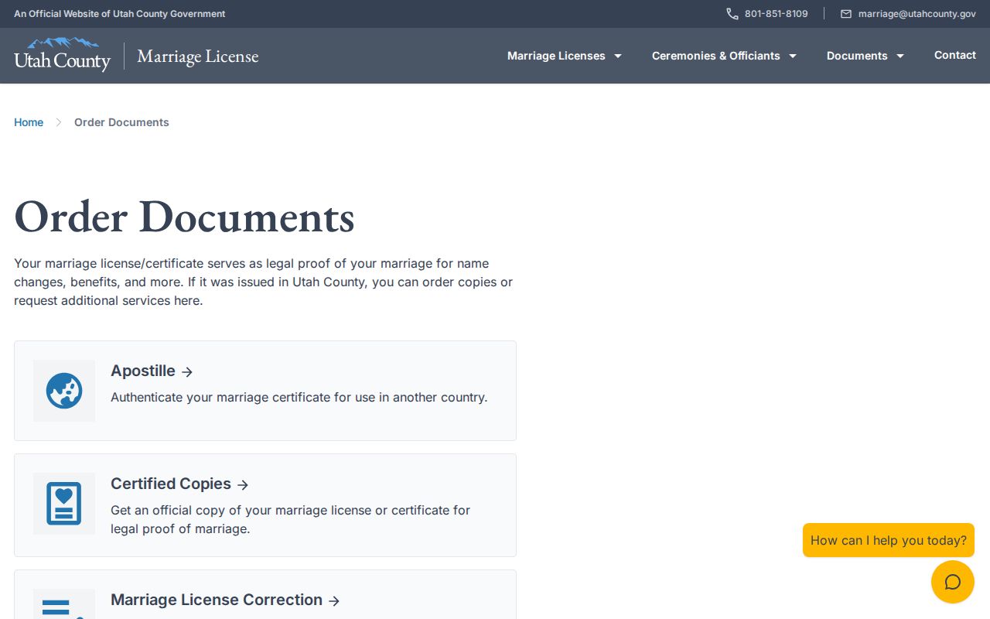The width and height of the screenshot is (990, 619).
Task: Click the intro paragraph about marriage license proof
Action: [x=264, y=282]
